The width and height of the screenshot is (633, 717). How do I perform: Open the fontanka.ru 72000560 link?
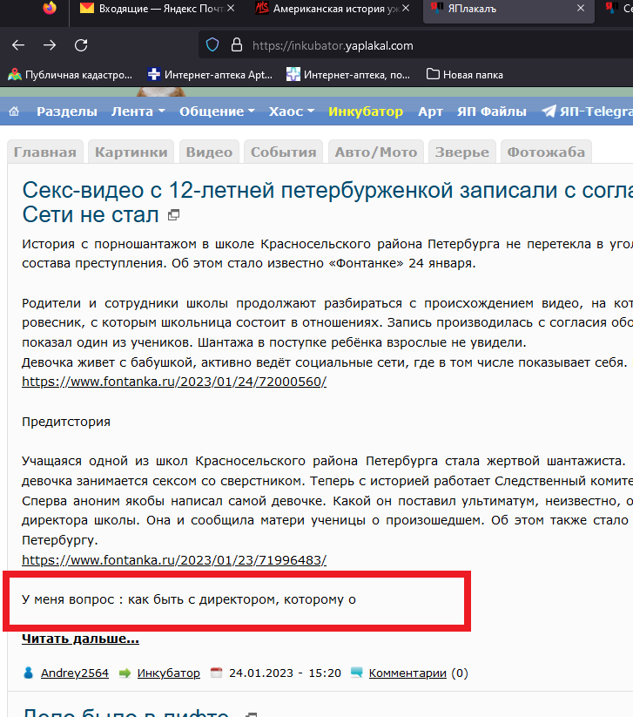(x=174, y=382)
